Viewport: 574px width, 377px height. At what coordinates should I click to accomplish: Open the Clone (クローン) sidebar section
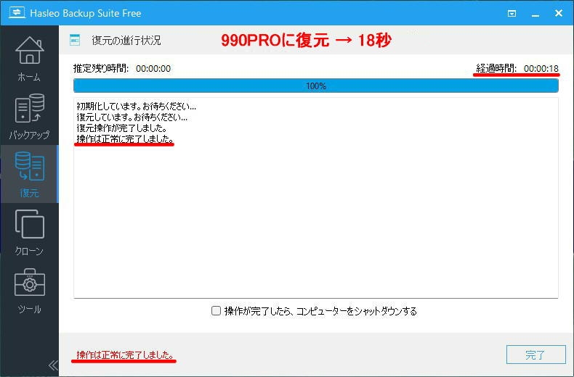(x=29, y=232)
